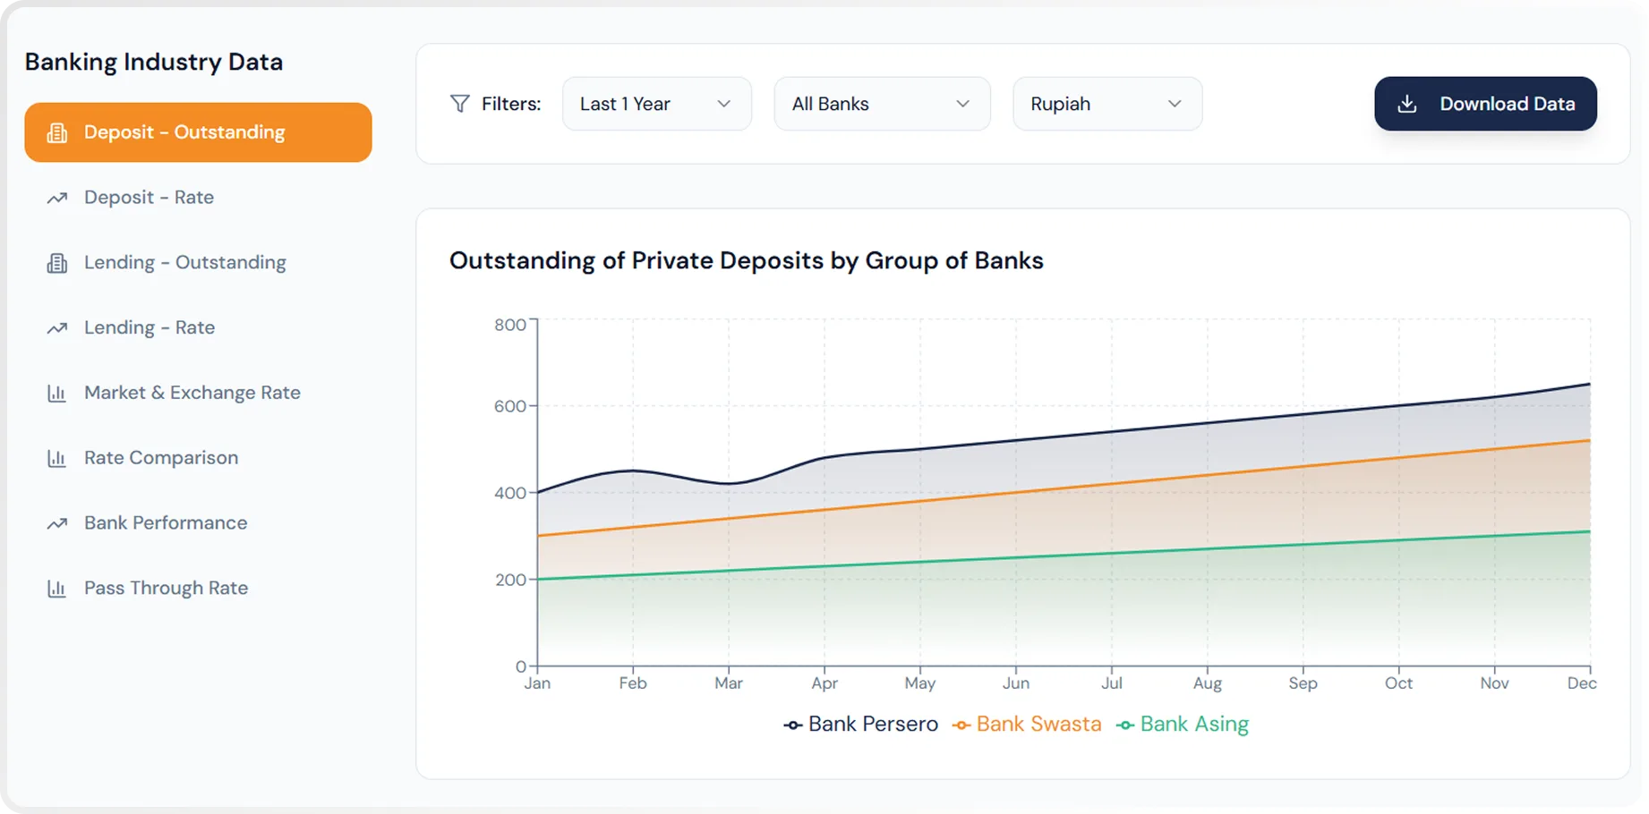Click the Banking Industry Data heading
The image size is (1649, 814).
[x=154, y=62]
